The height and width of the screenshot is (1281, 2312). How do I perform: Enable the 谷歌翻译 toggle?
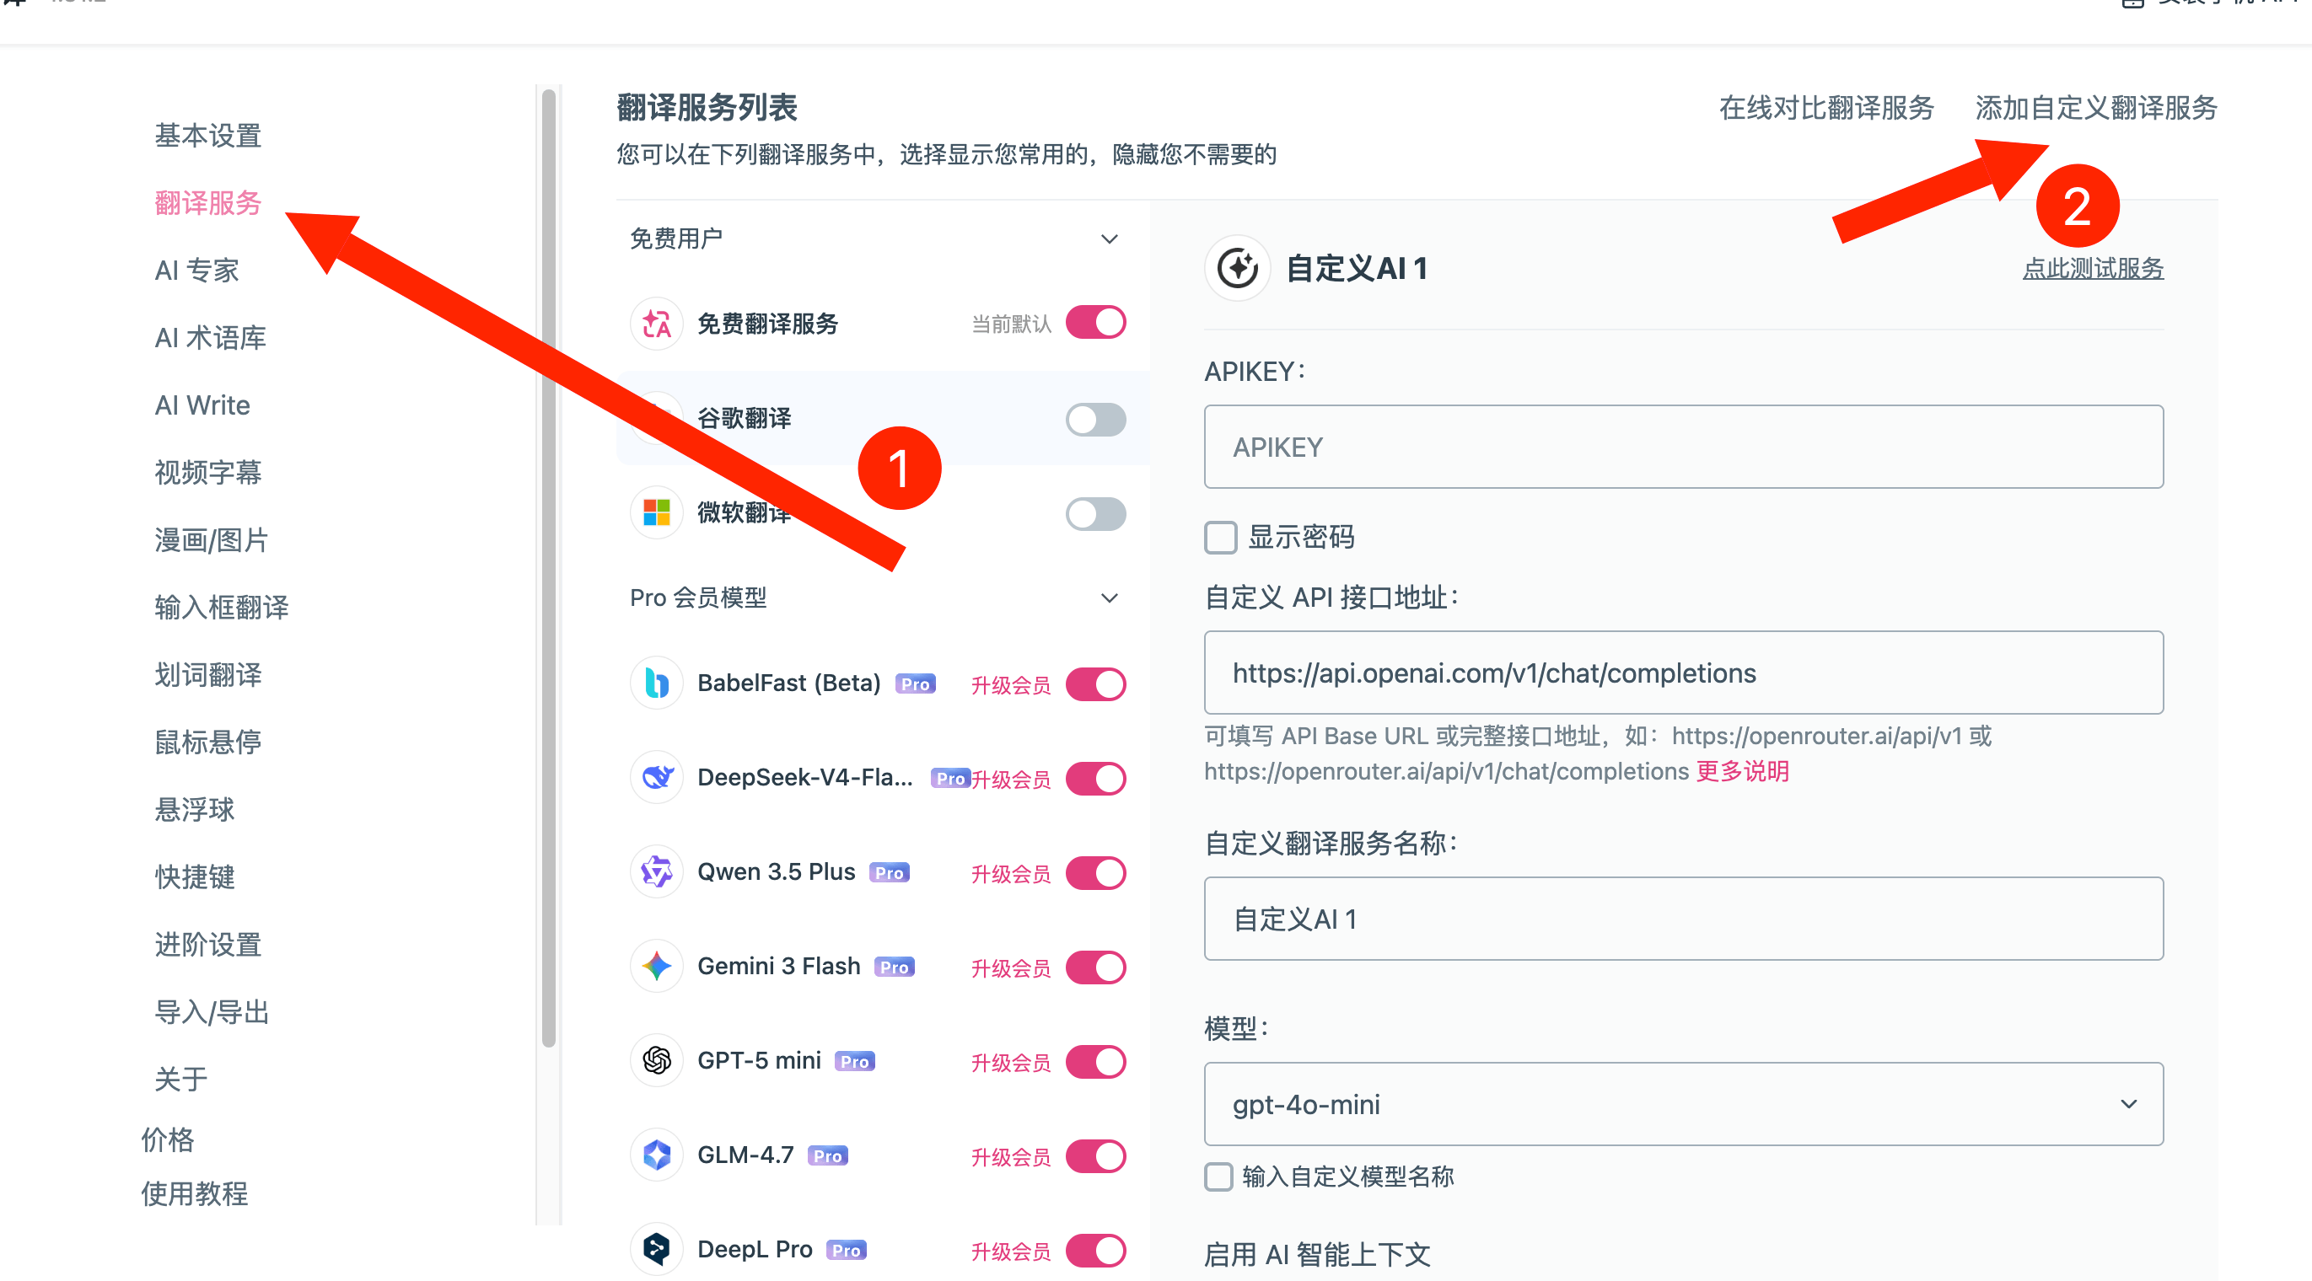(x=1095, y=419)
